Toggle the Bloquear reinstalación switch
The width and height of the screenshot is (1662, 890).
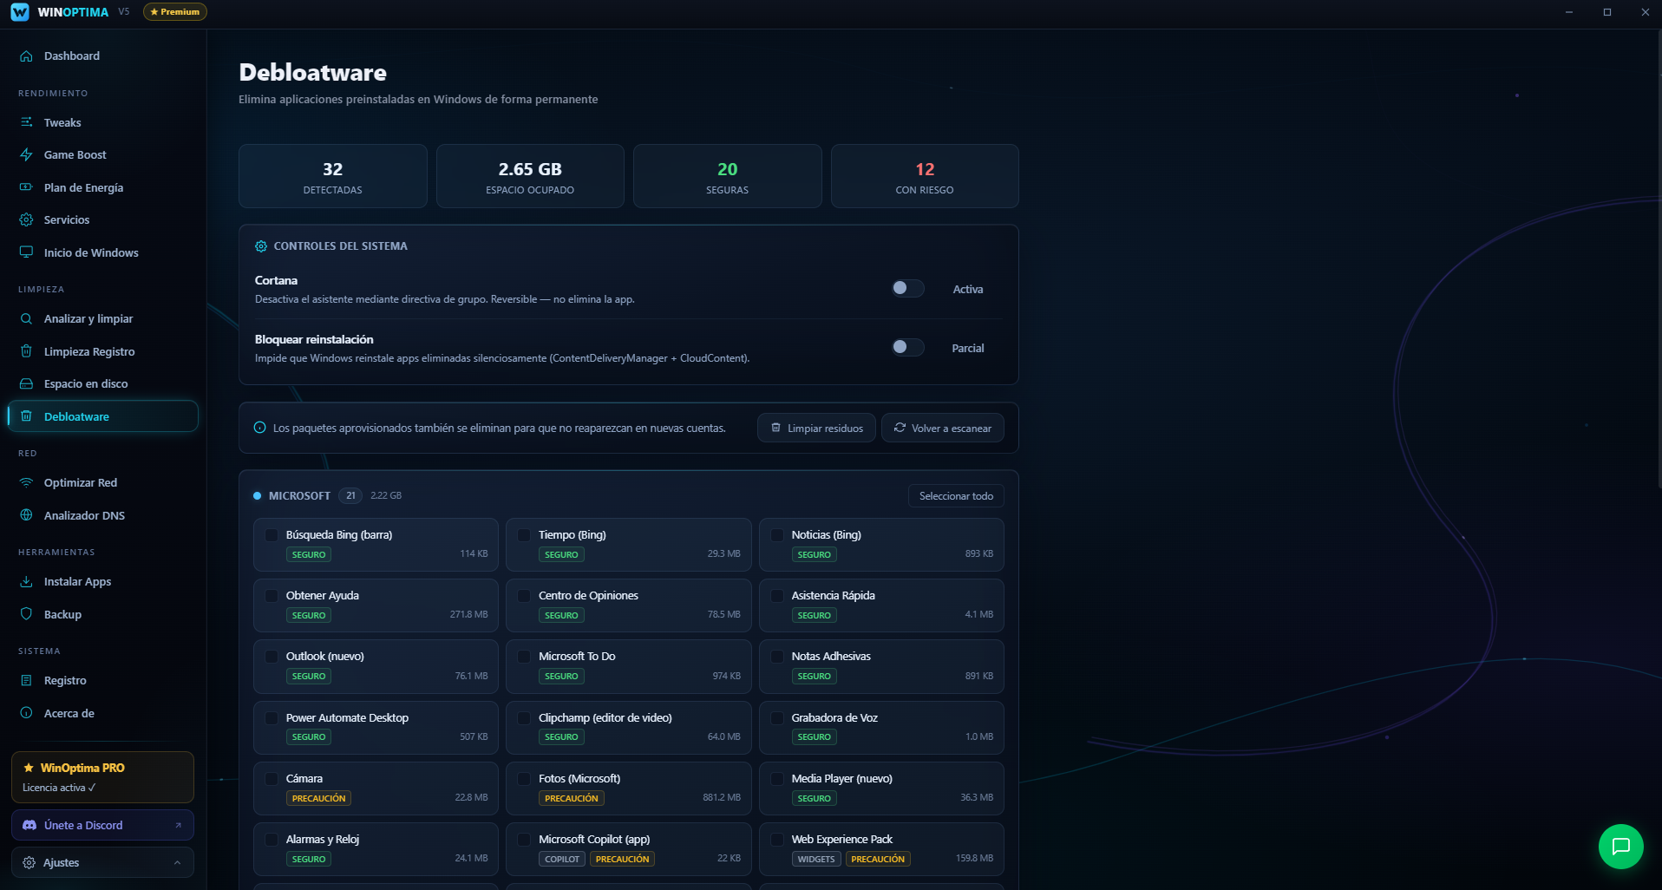click(x=907, y=347)
